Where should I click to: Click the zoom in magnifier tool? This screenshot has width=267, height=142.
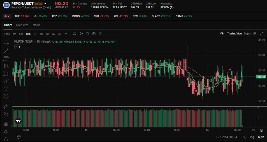click(6, 114)
